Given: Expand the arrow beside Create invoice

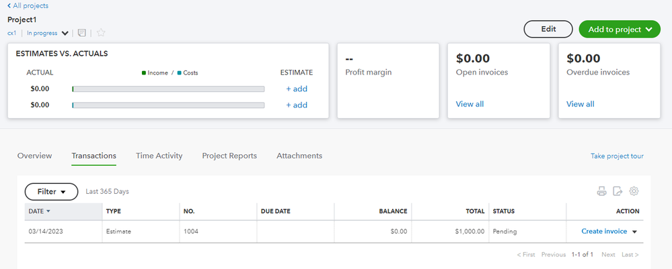Looking at the screenshot, I should click(634, 231).
